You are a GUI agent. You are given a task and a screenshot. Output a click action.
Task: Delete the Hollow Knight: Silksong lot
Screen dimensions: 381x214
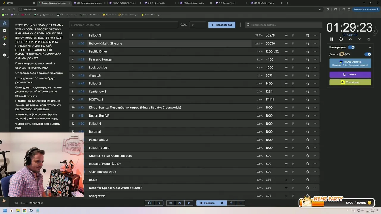pyautogui.click(x=307, y=43)
